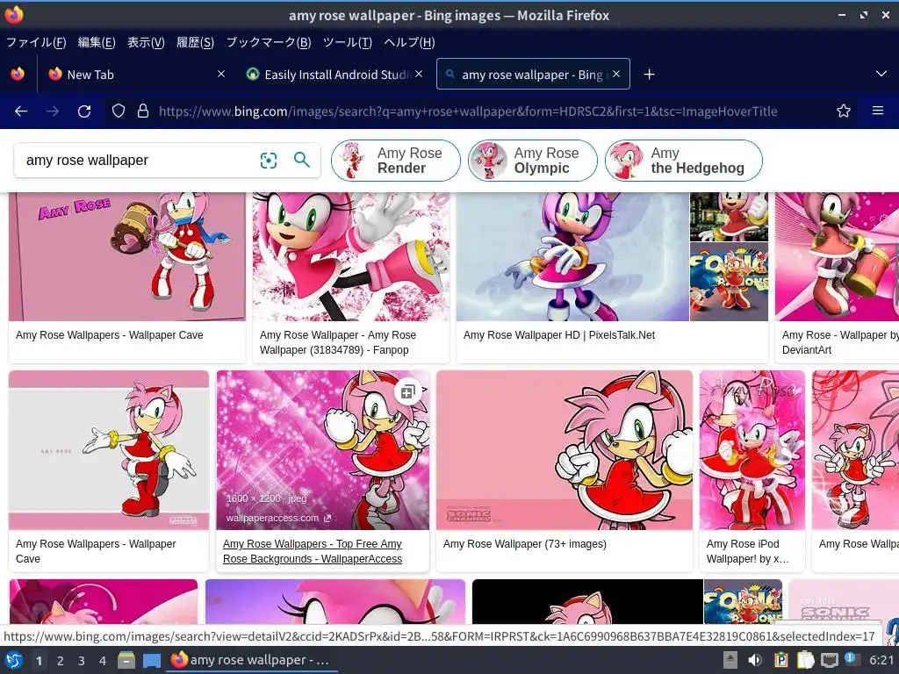The height and width of the screenshot is (674, 899).
Task: Open the 編集(E) menu
Action: tap(97, 42)
